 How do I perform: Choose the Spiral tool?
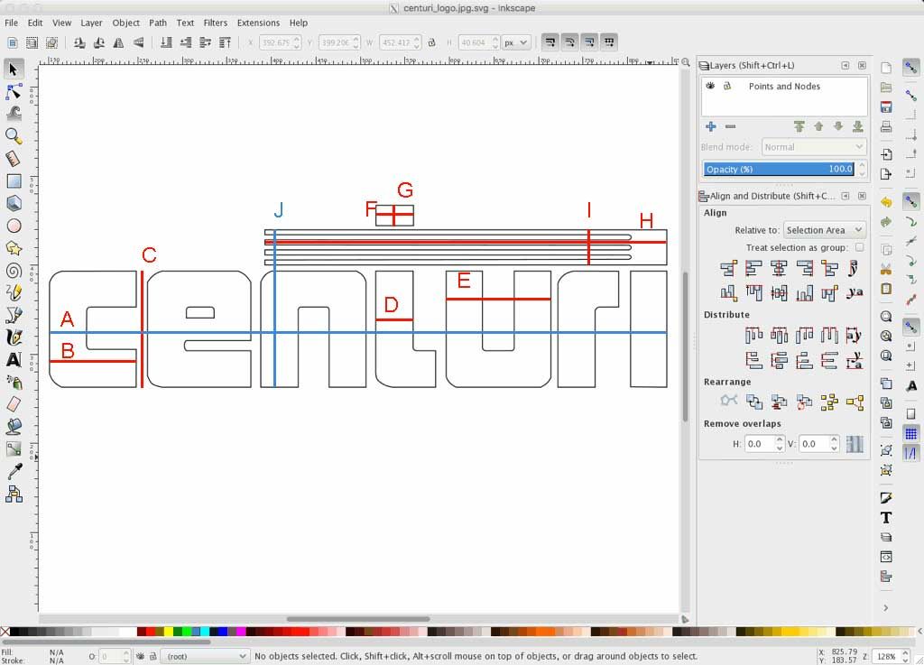pyautogui.click(x=14, y=270)
